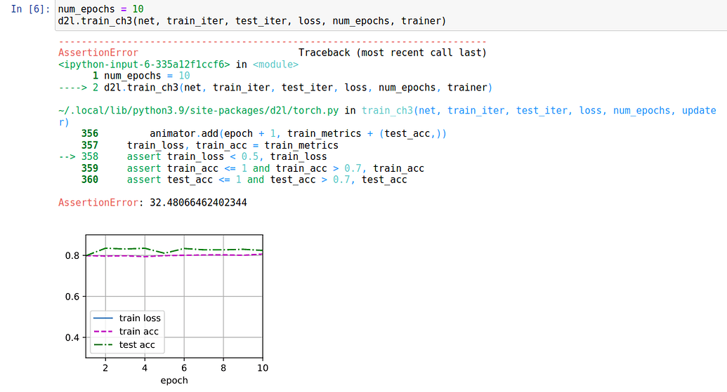Click the error value 32.48066462402344

[198, 203]
